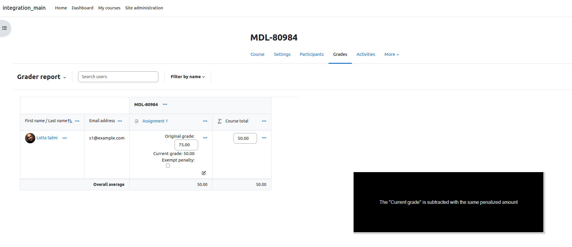
Task: Open Assignment 1 column actions menu
Action: (205, 121)
